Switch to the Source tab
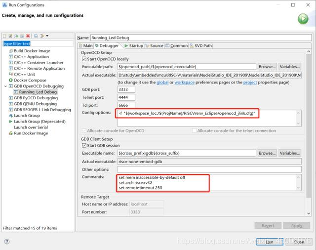Screen dimensions: 316x250 (x=155, y=46)
